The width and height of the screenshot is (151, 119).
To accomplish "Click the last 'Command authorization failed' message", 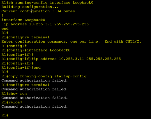I will [34, 107].
